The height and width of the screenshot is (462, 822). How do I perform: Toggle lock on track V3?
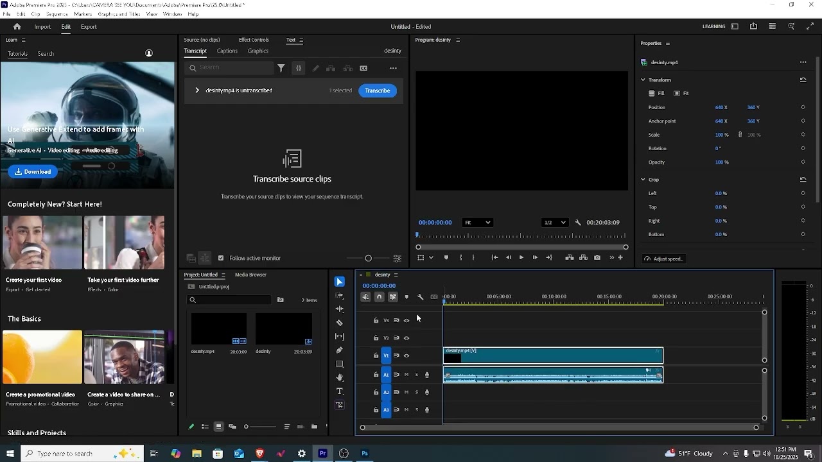(x=376, y=320)
